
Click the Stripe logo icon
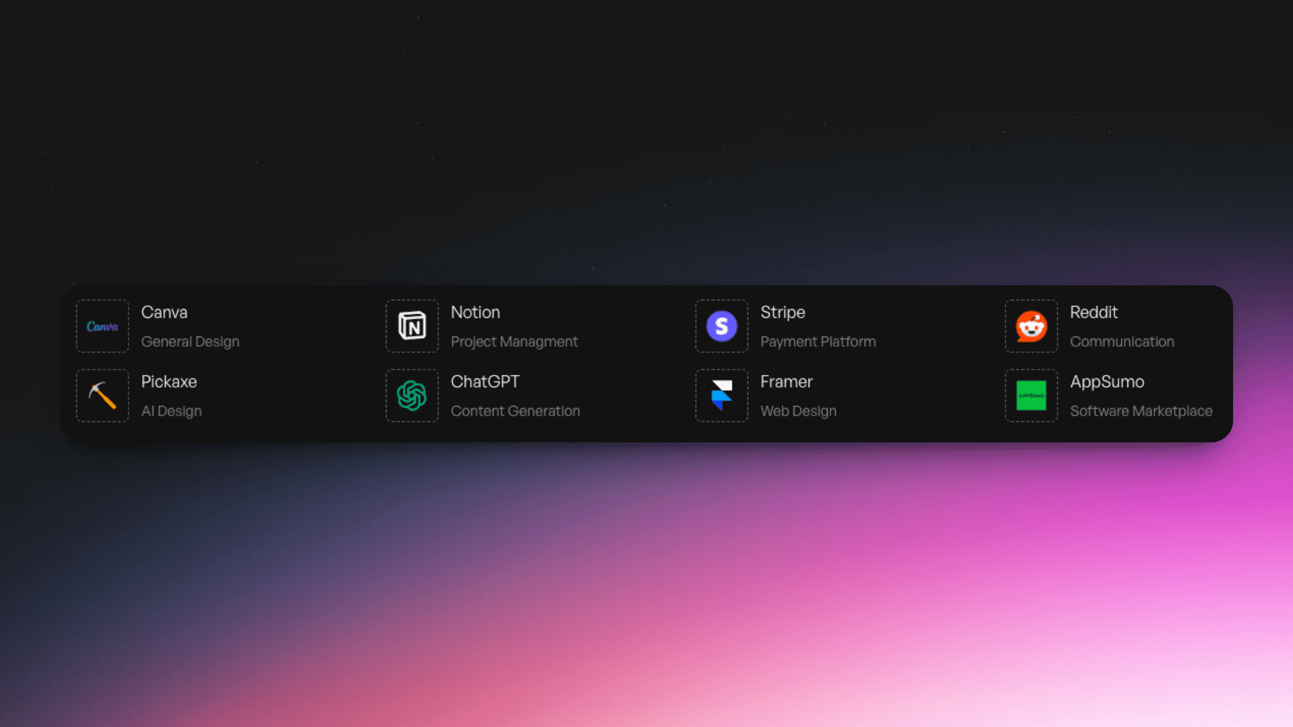click(x=722, y=326)
